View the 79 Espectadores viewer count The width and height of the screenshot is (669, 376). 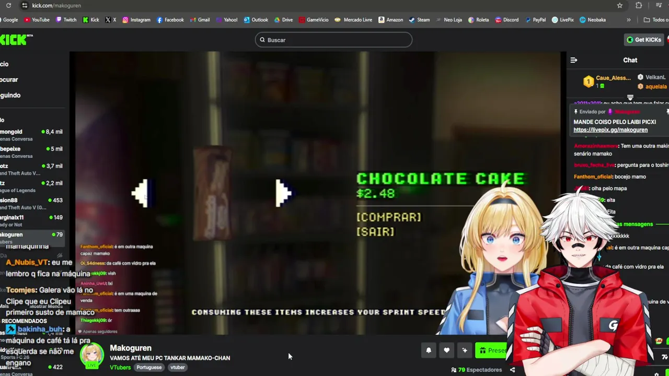tap(477, 370)
